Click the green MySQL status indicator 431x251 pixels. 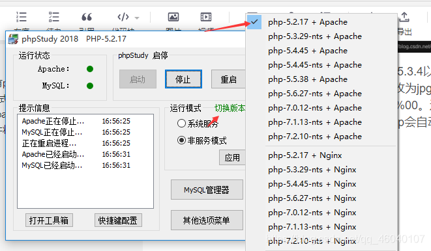click(90, 86)
